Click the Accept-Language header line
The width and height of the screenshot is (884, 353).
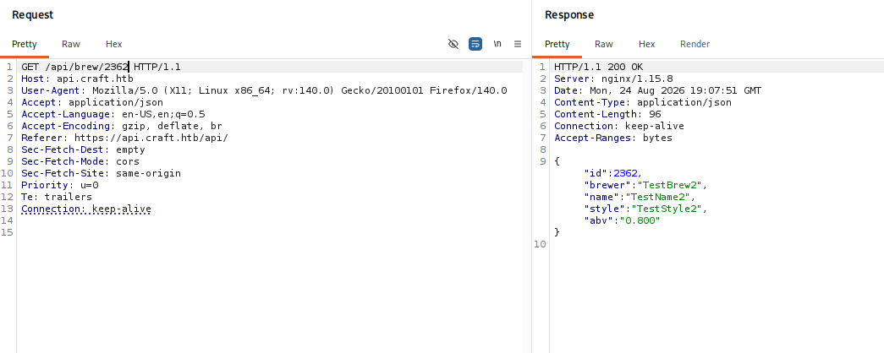113,114
